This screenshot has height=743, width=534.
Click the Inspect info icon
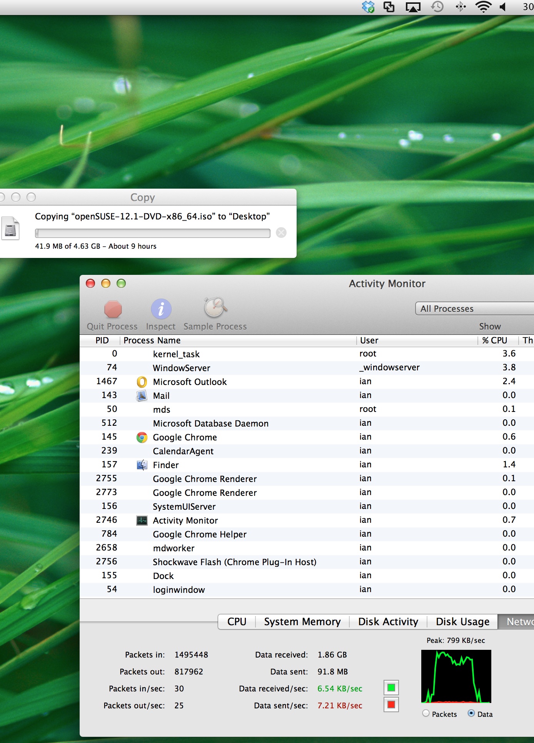coord(161,309)
